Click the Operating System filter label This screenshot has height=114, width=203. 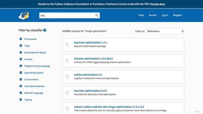point(34,73)
